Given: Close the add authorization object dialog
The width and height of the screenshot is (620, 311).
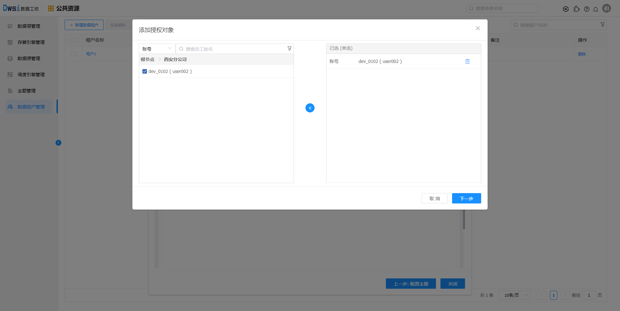Looking at the screenshot, I should tap(478, 28).
